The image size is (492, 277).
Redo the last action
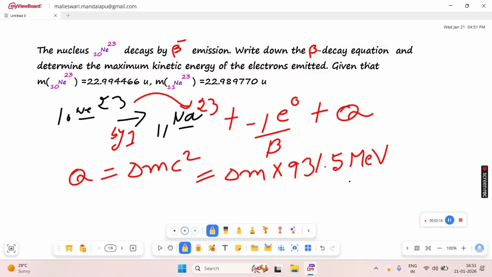coord(333,248)
